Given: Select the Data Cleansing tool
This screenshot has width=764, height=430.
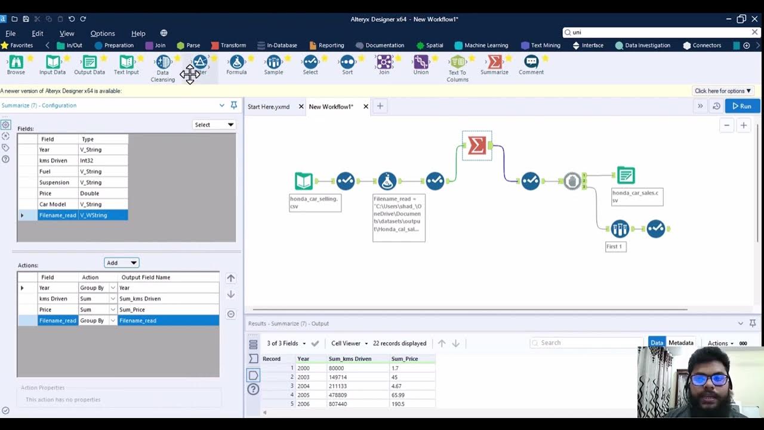Looking at the screenshot, I should tap(162, 69).
